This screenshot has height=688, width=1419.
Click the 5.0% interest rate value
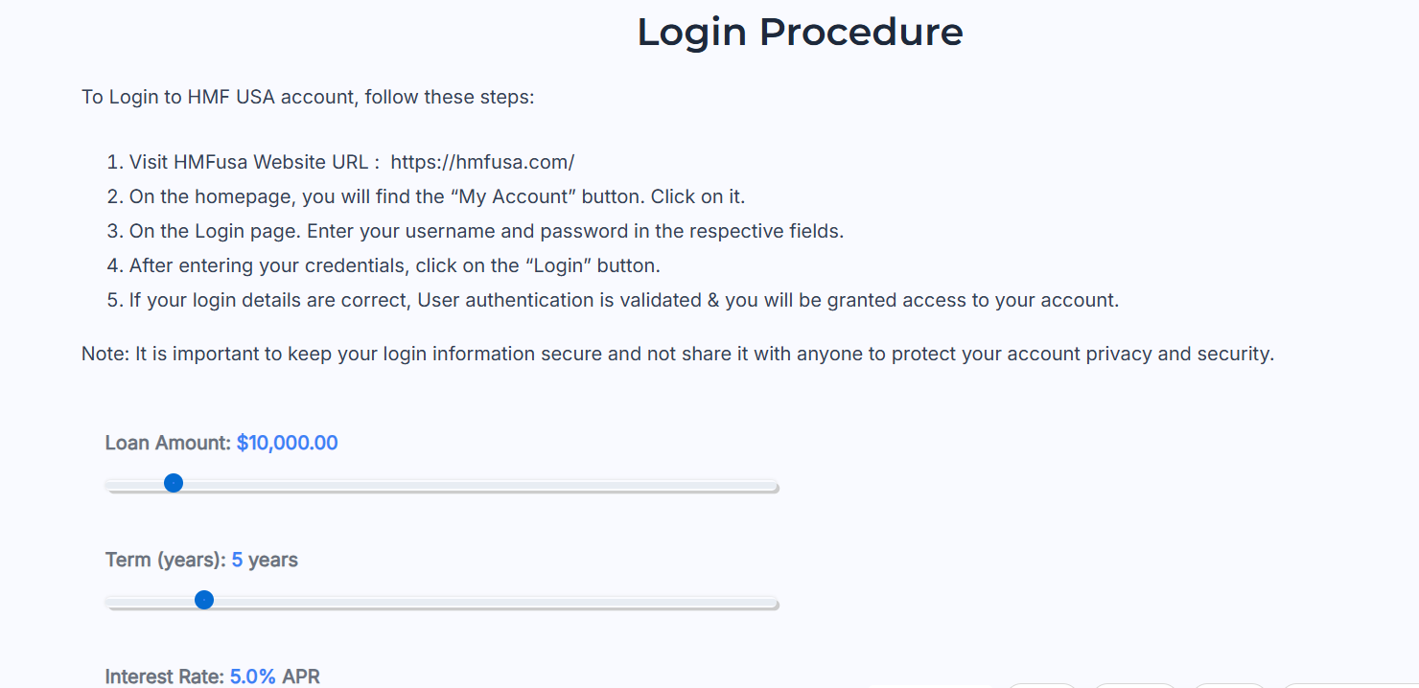tap(252, 677)
